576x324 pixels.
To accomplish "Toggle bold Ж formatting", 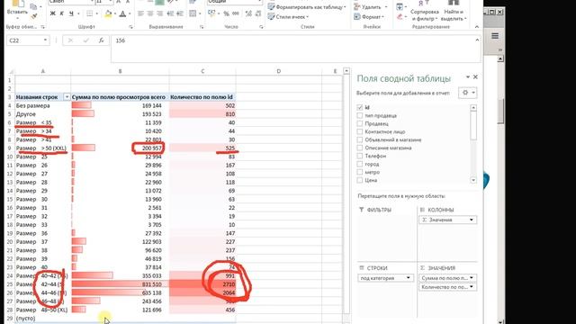I will pyautogui.click(x=52, y=14).
